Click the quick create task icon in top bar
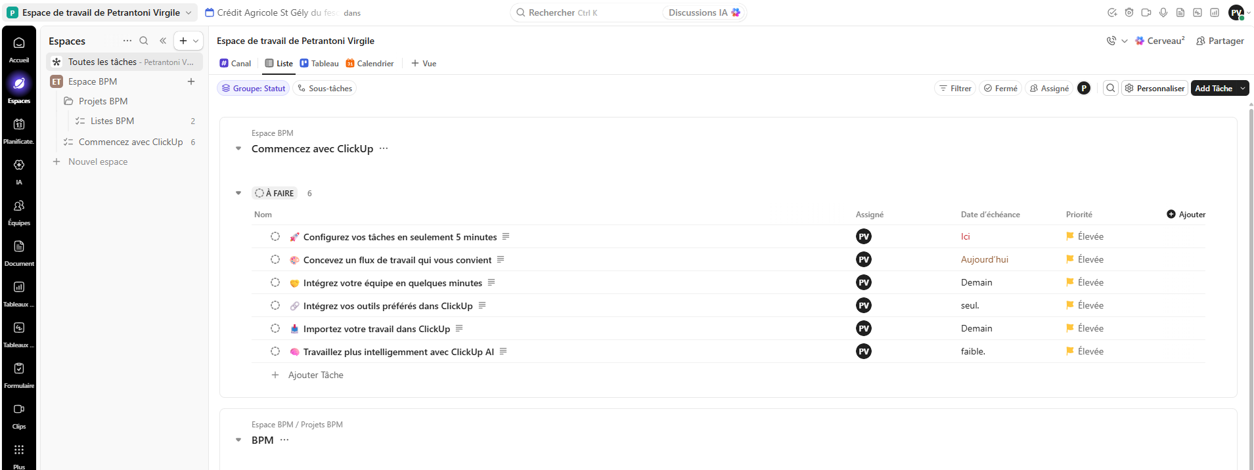Screen dimensions: 1254x470 point(1112,12)
